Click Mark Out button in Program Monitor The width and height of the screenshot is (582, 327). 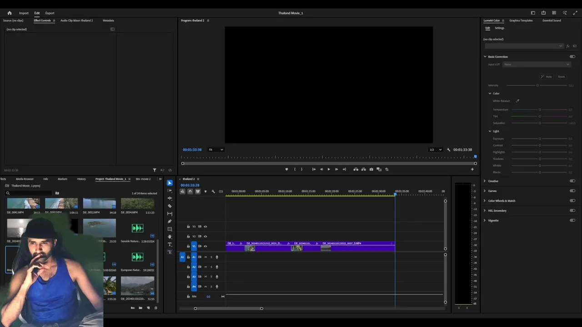pos(301,169)
